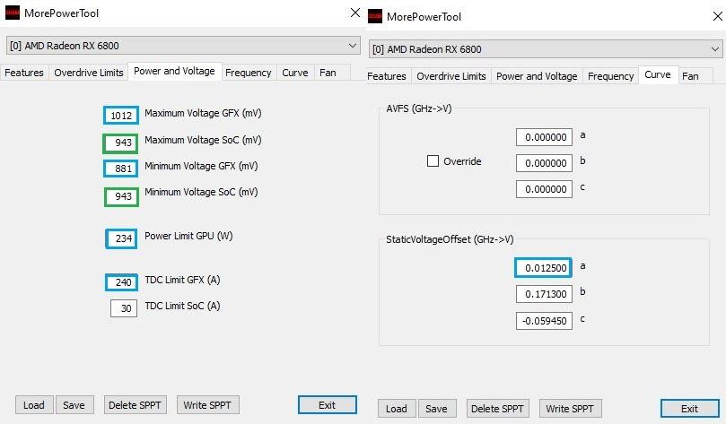Click 'StaticVoltageOffset (GHz->V)' group title
Image resolution: width=726 pixels, height=424 pixels.
450,239
